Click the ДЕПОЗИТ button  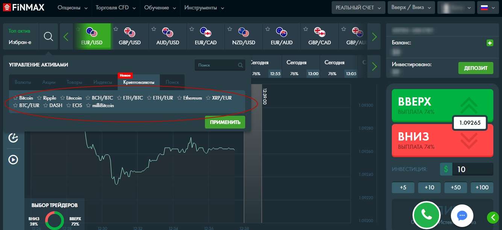(476, 68)
